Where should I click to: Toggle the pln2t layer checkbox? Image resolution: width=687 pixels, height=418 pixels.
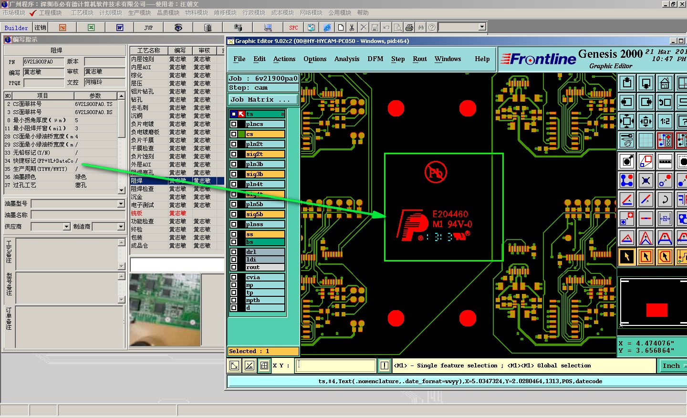(x=234, y=144)
